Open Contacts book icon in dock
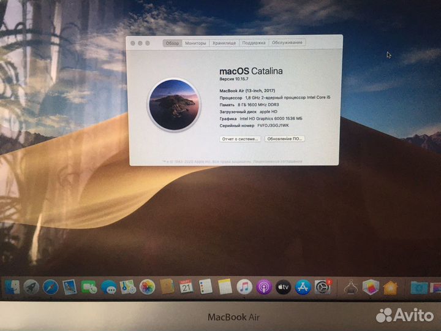Viewport: 441px width, 331px height. coord(167,286)
